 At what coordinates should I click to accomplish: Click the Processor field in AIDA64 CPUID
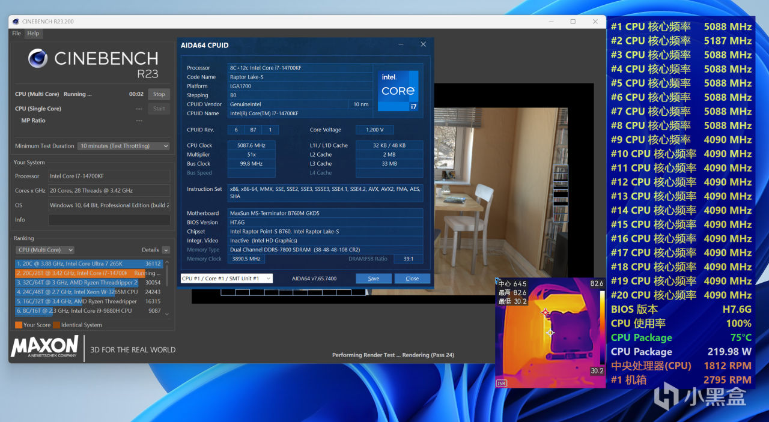(x=300, y=68)
